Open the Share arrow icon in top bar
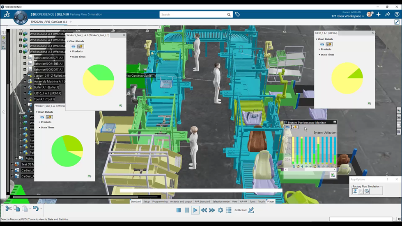 click(388, 15)
